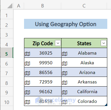Click geography map icon beside zip 86556
The height and width of the screenshot is (110, 111).
27,73
